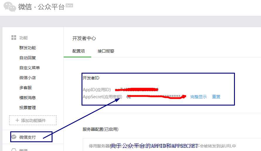Open 群发功能 in the sidebar
The image size is (261, 151).
pyautogui.click(x=28, y=48)
